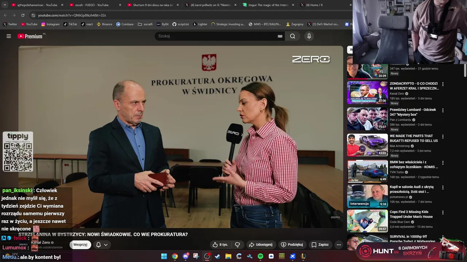The image size is (467, 262).
Task: Open the MMS – BTC/XAU bookmark
Action: (x=265, y=24)
